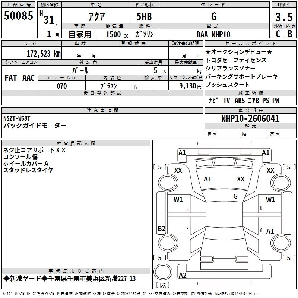Click the ナビ equipment label
Image resolution: width=298 pixels, height=298 pixels.
point(213,100)
